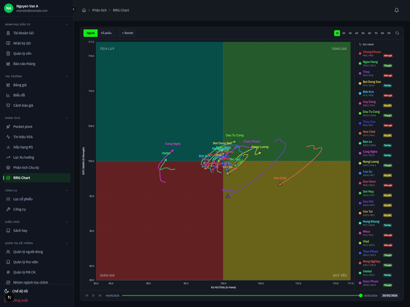410x307 pixels.
Task: Click the home breadcrumb icon
Action: 84,10
